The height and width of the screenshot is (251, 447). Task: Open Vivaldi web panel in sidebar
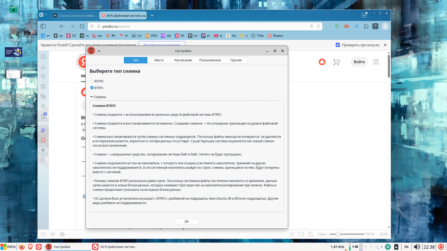pyautogui.click(x=43, y=140)
